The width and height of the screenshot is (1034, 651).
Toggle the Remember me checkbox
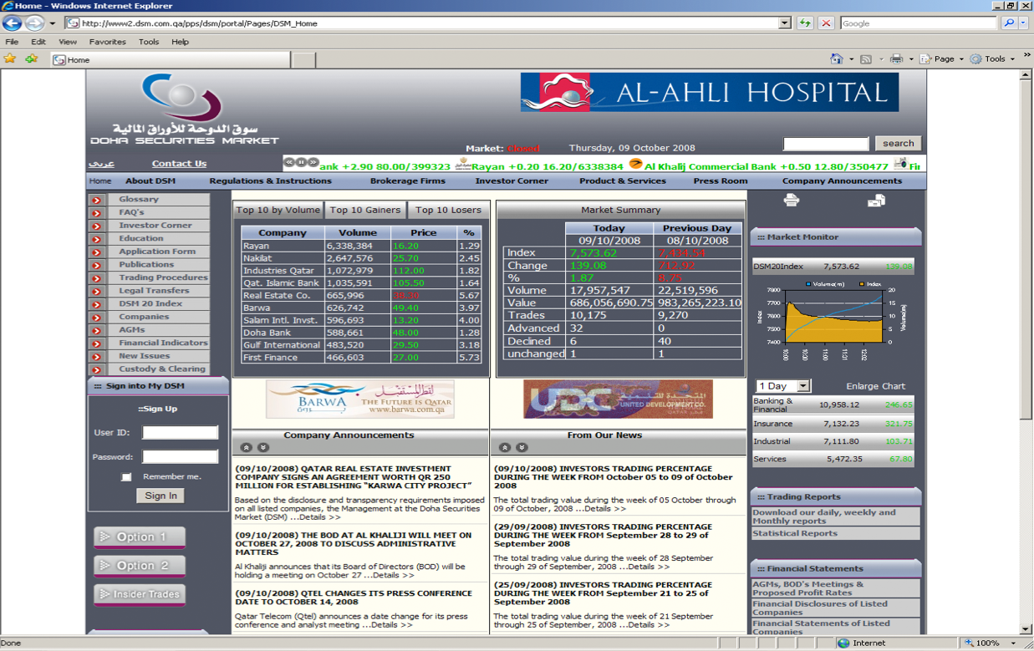pyautogui.click(x=126, y=477)
